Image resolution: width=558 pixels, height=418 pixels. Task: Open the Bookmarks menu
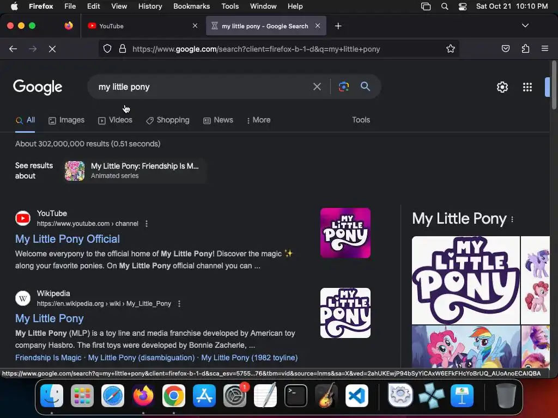tap(191, 7)
